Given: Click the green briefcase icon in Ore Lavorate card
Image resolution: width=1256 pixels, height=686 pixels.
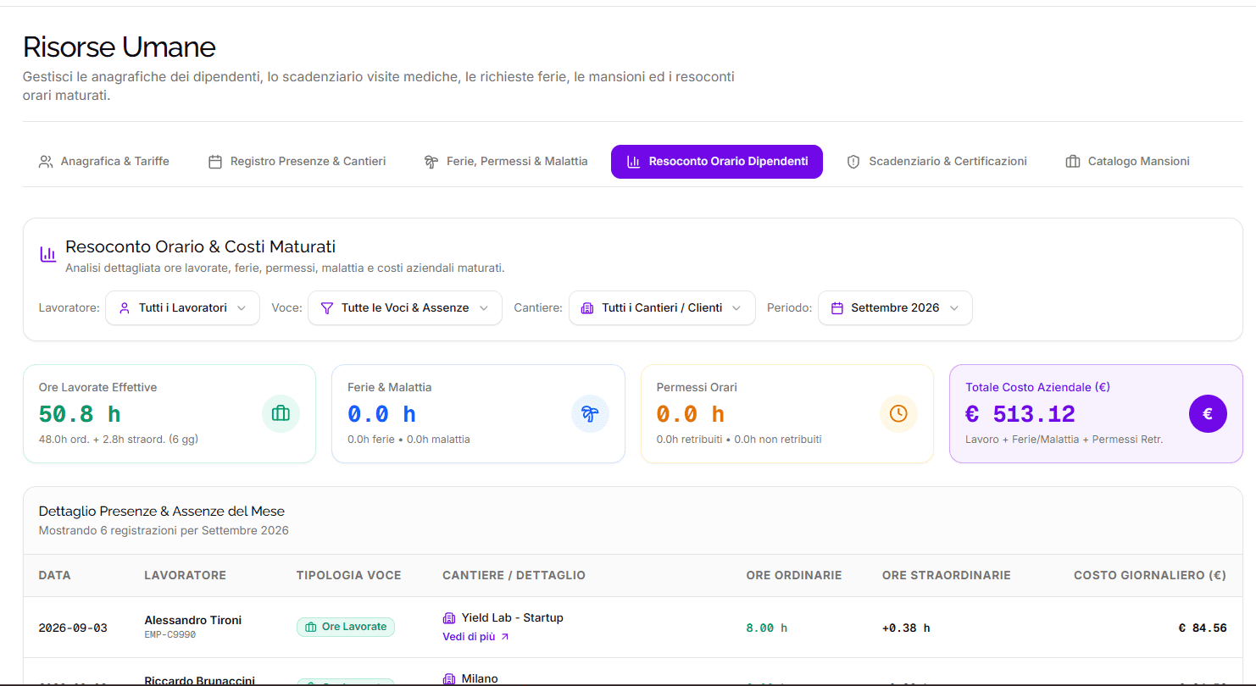Looking at the screenshot, I should (281, 414).
